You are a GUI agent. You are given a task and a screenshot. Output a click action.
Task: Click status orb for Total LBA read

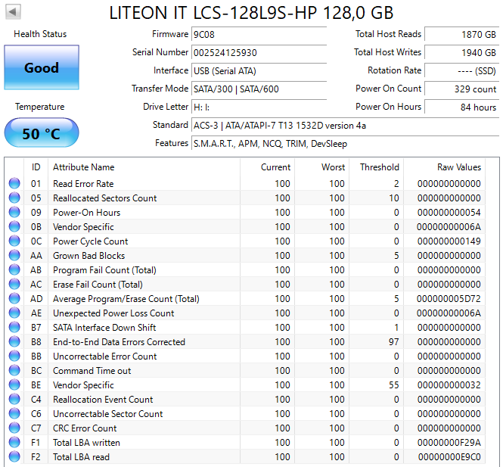(14, 457)
